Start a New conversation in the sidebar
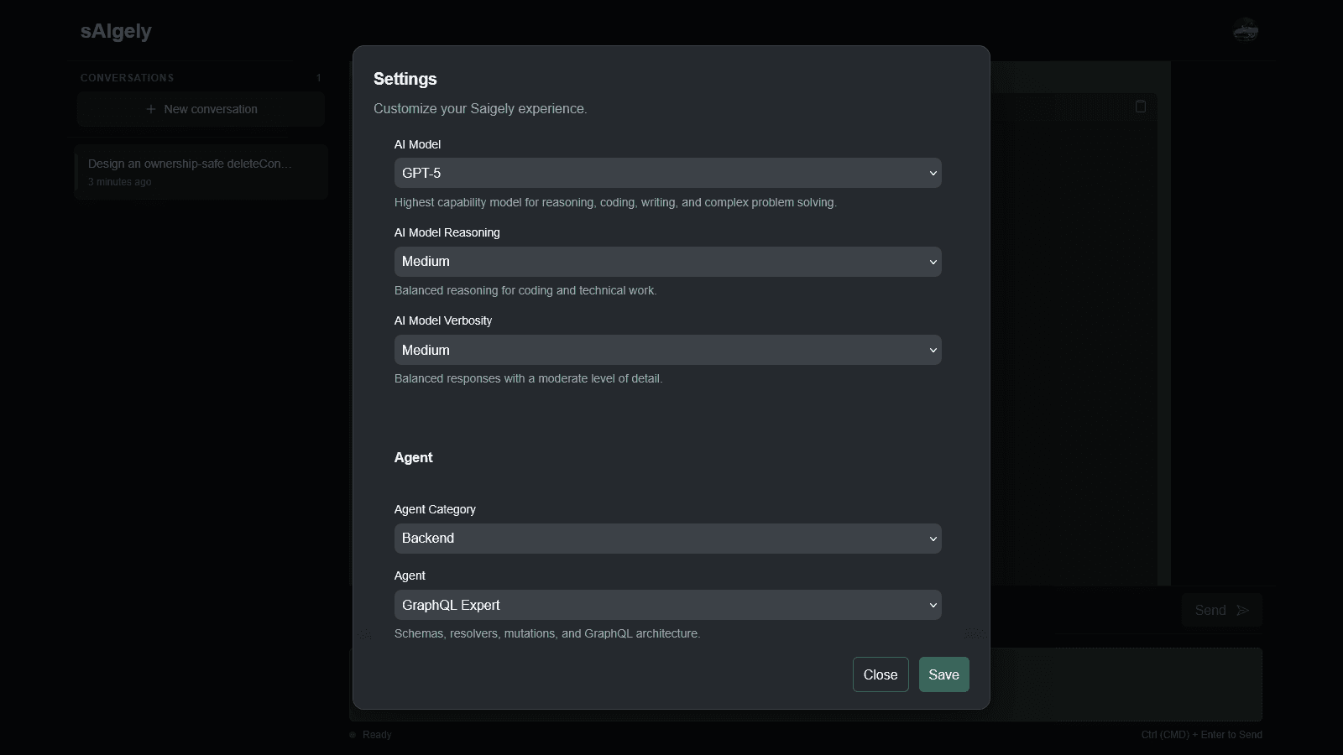Viewport: 1343px width, 755px height. tap(201, 109)
